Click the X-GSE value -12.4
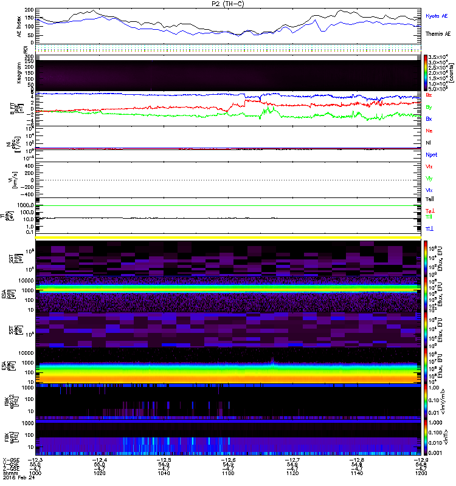 [98, 460]
